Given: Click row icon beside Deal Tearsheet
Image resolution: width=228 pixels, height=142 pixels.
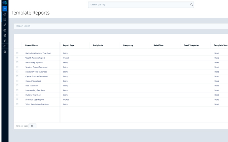Looking at the screenshot, I should click(x=17, y=86).
